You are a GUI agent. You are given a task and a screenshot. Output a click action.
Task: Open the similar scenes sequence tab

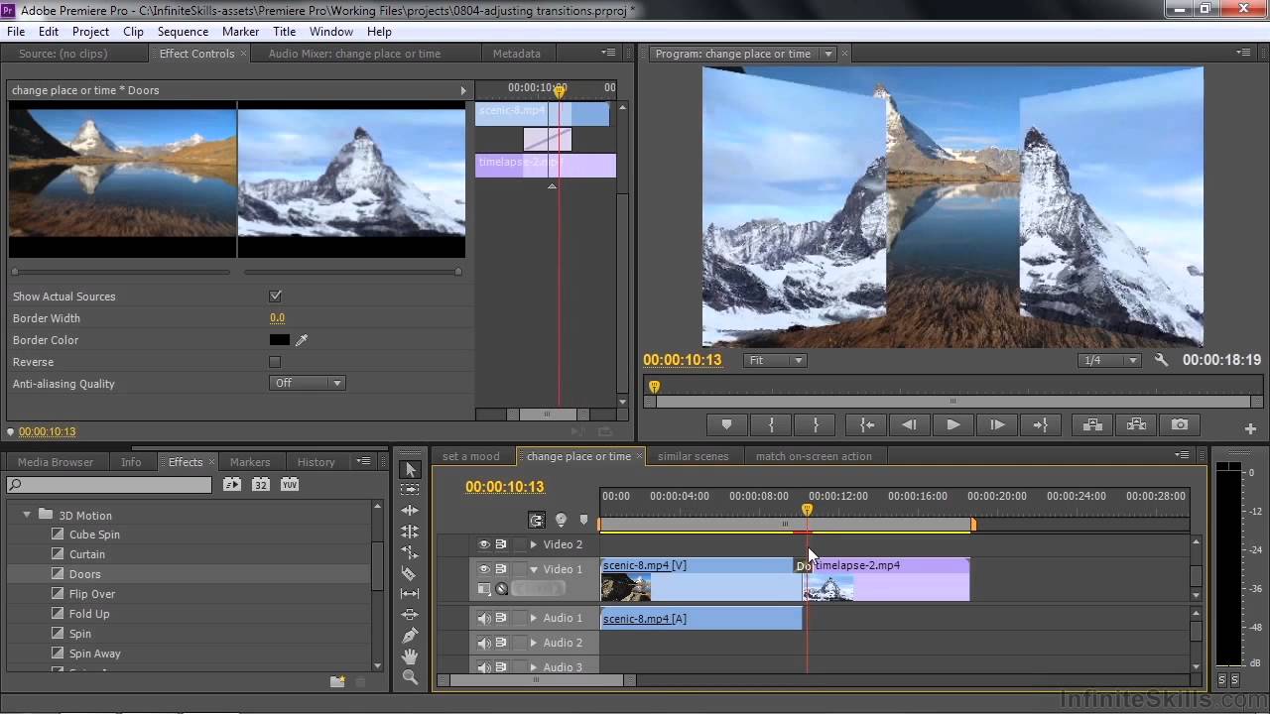coord(693,456)
